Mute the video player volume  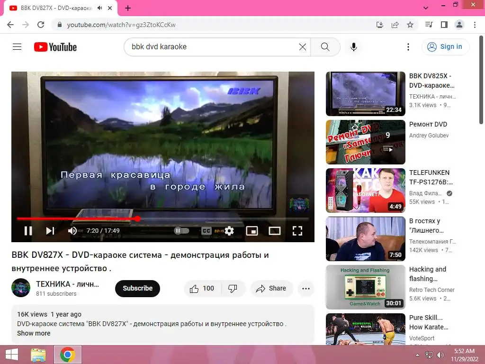(72, 231)
